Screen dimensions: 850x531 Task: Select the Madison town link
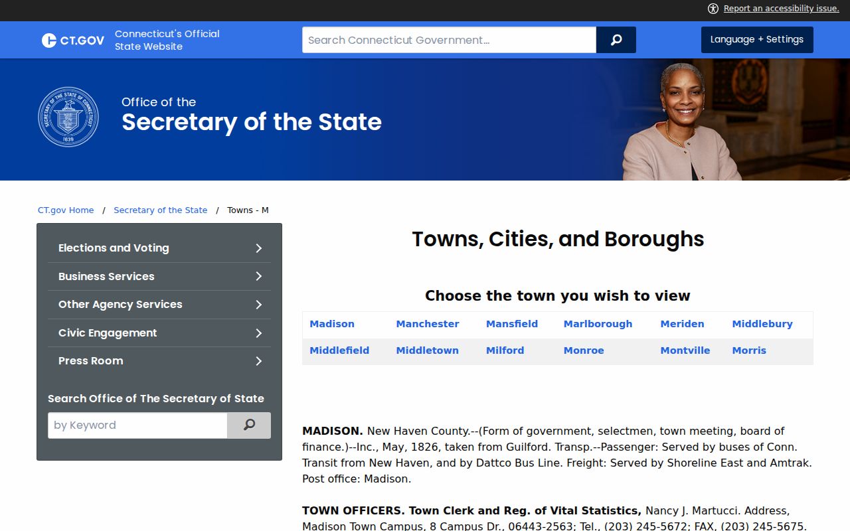(332, 324)
